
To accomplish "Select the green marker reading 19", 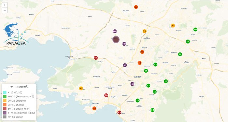I will pyautogui.click(x=137, y=100).
